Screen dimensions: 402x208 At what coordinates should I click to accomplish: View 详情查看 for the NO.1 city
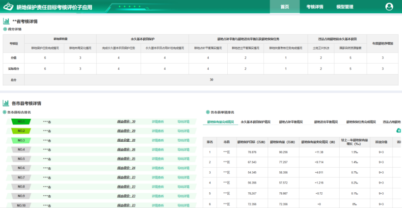click(x=158, y=122)
